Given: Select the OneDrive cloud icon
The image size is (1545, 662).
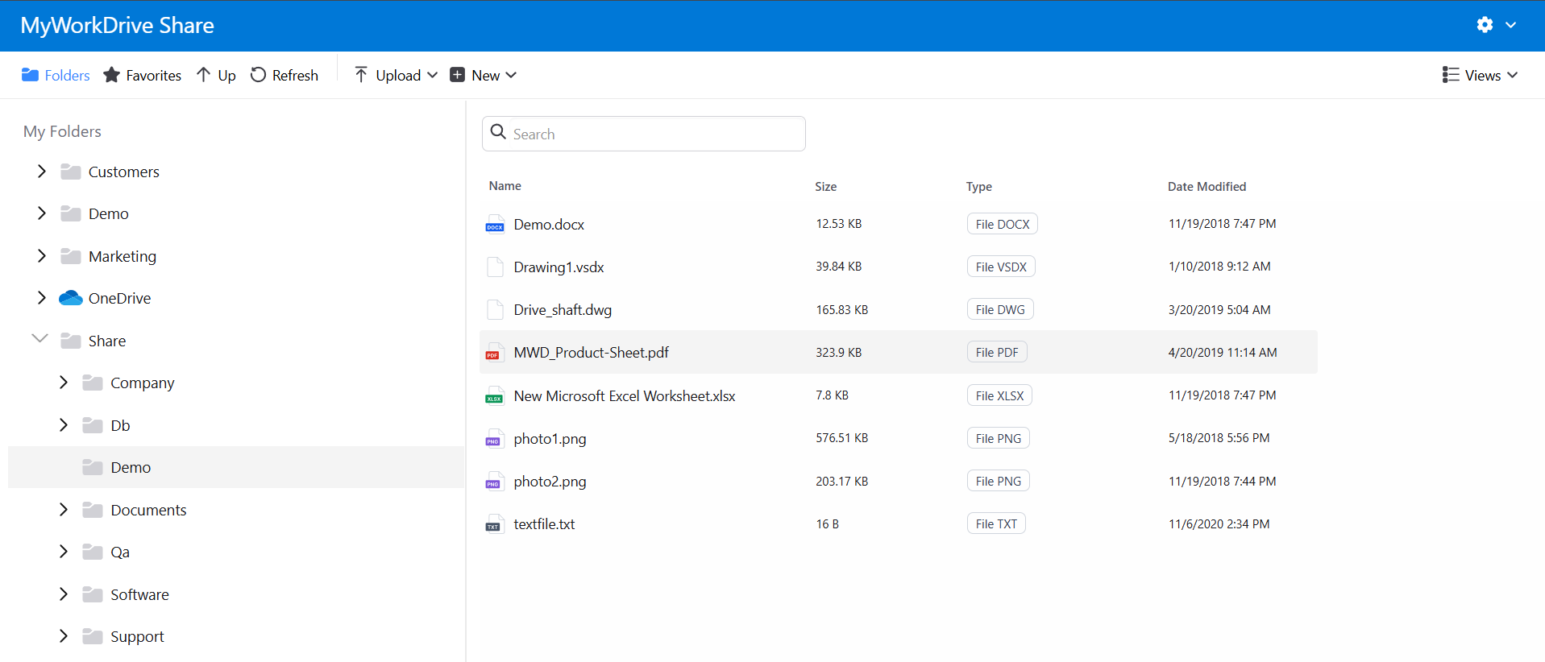Looking at the screenshot, I should tap(71, 298).
